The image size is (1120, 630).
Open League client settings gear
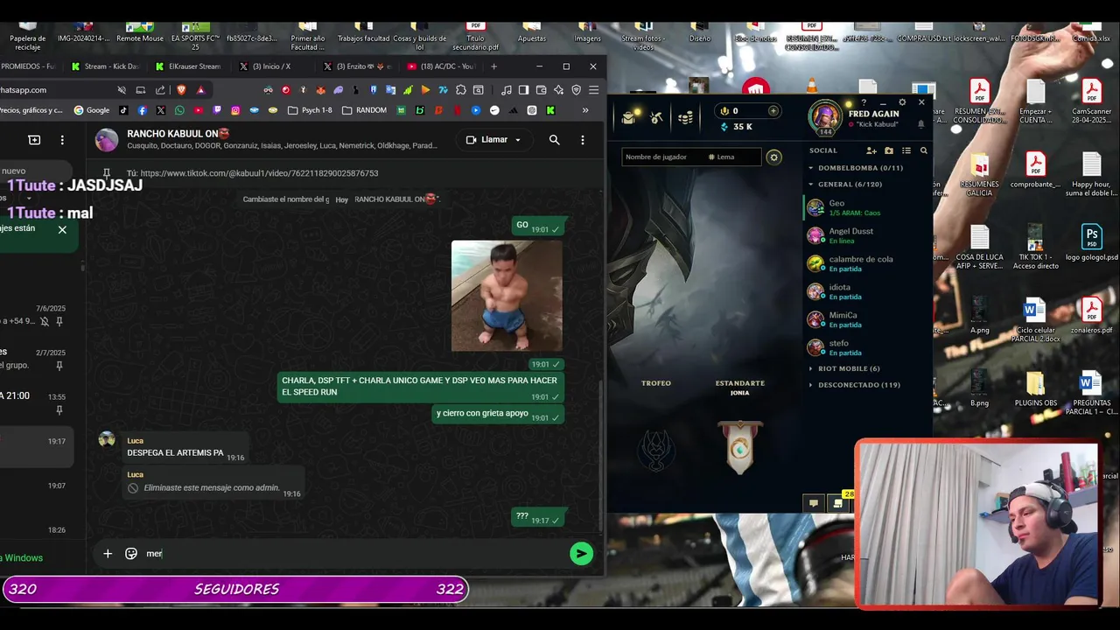coord(902,102)
